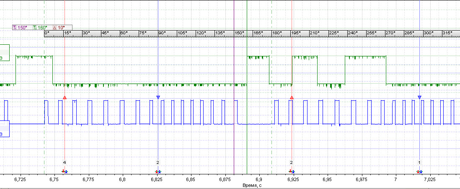
Task: Click cylinder label 4 on the red line
Action: (x=65, y=162)
